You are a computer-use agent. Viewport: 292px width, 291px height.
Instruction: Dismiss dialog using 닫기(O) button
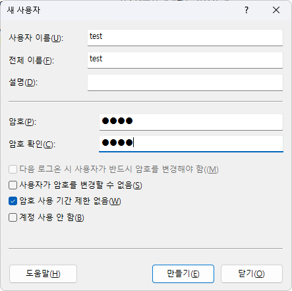coord(252,274)
